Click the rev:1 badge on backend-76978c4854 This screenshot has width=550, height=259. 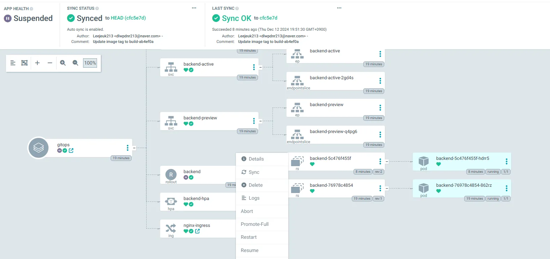(x=379, y=199)
